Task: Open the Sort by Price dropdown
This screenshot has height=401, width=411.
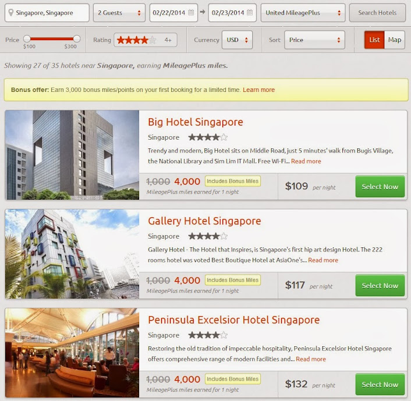Action: (314, 40)
